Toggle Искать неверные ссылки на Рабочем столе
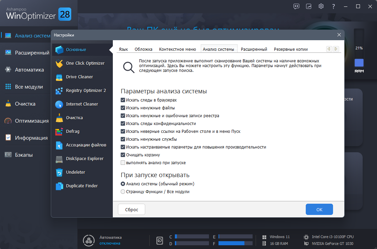This screenshot has height=249, width=377. pos(123,131)
